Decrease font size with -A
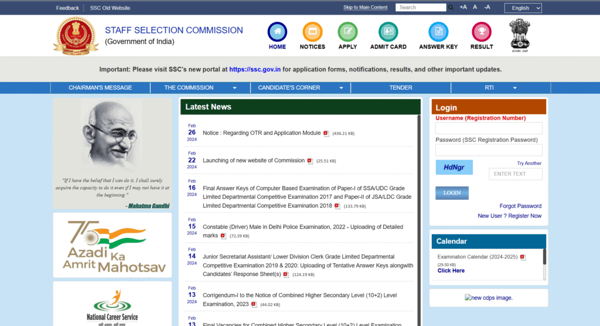 [487, 7]
